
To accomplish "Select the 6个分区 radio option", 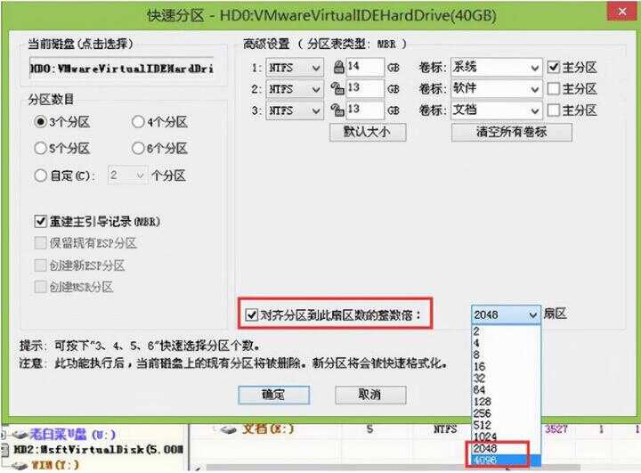I will [138, 148].
